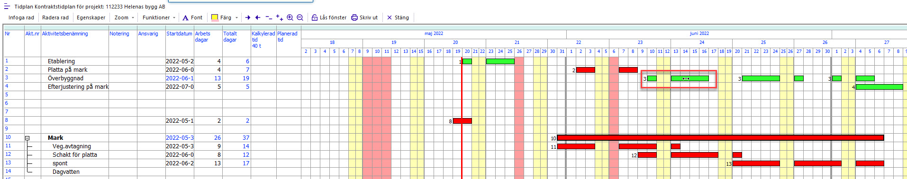Screen dimensions: 907x179
Task: Zoom in with the magnifier plus icon
Action: (x=290, y=17)
